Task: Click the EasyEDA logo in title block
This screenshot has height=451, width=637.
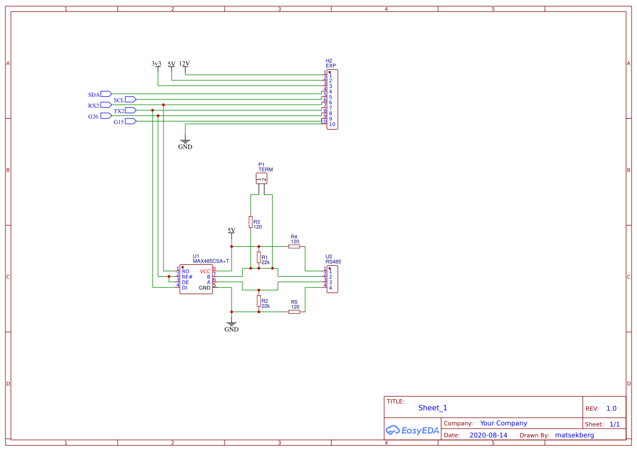Action: (x=412, y=430)
